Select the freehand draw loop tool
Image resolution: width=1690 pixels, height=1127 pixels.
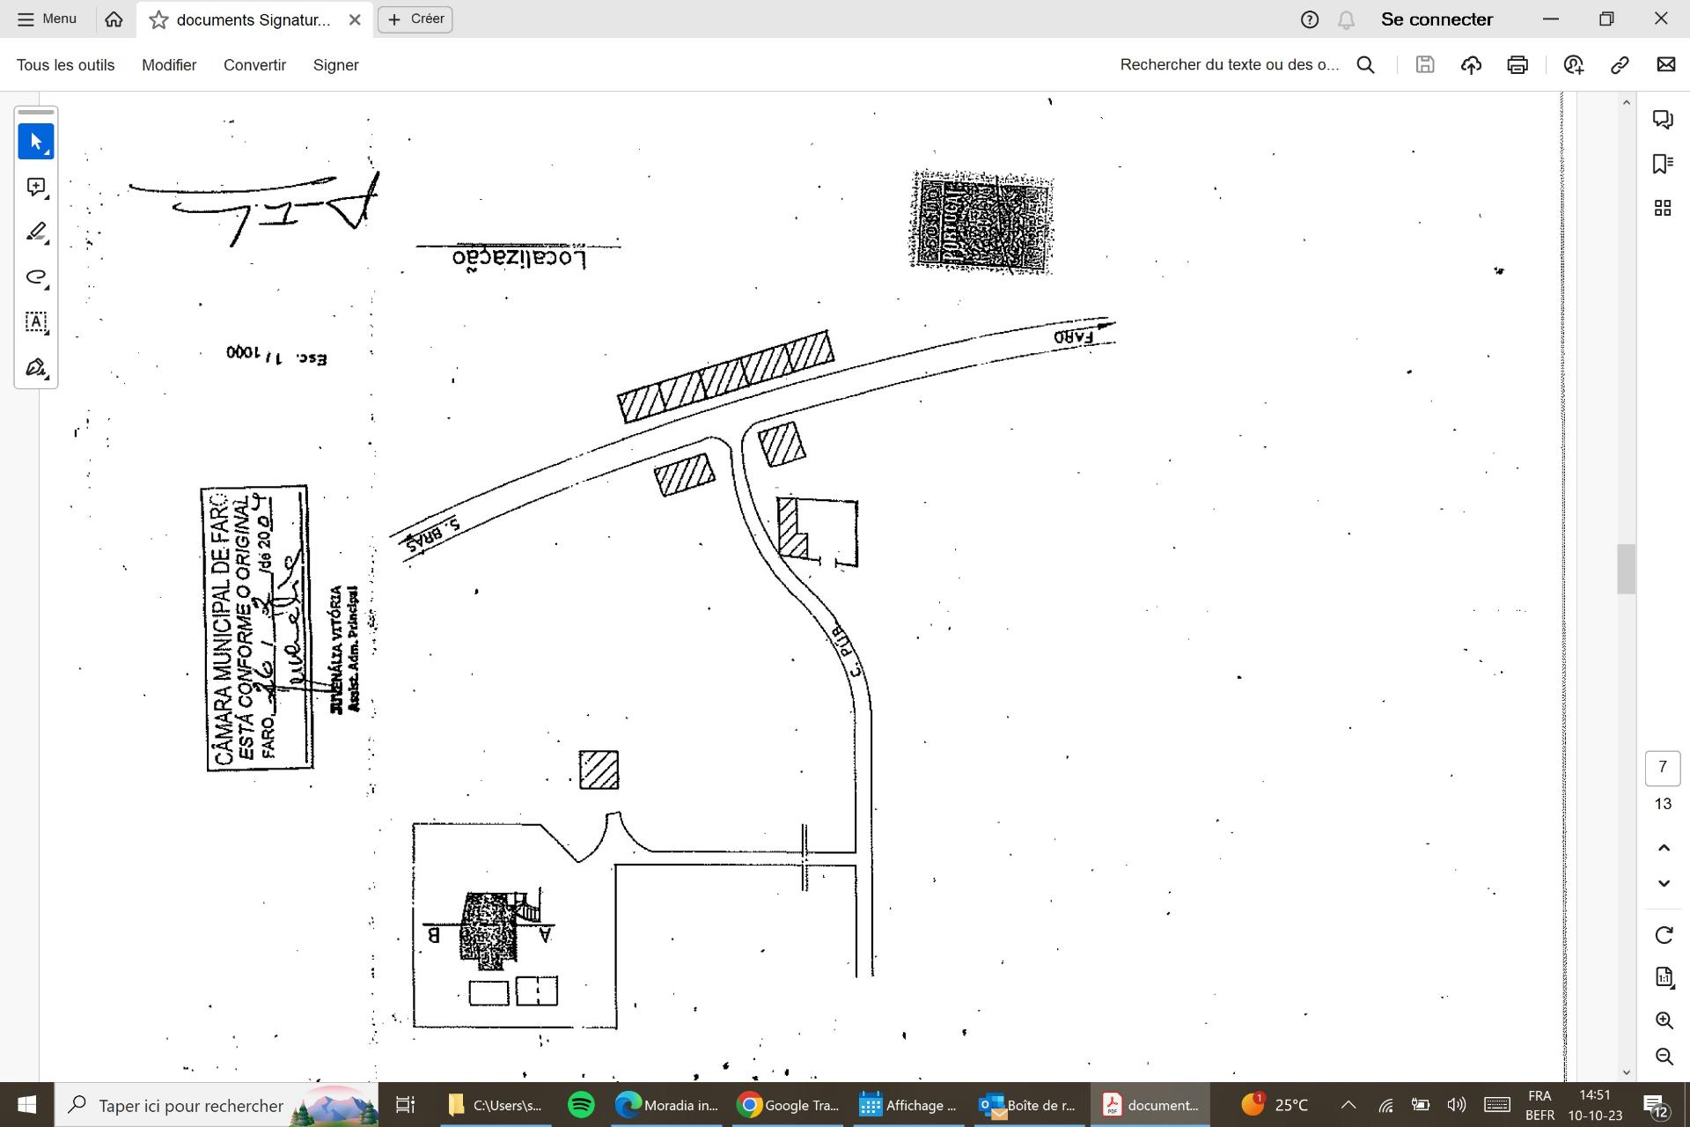36,277
